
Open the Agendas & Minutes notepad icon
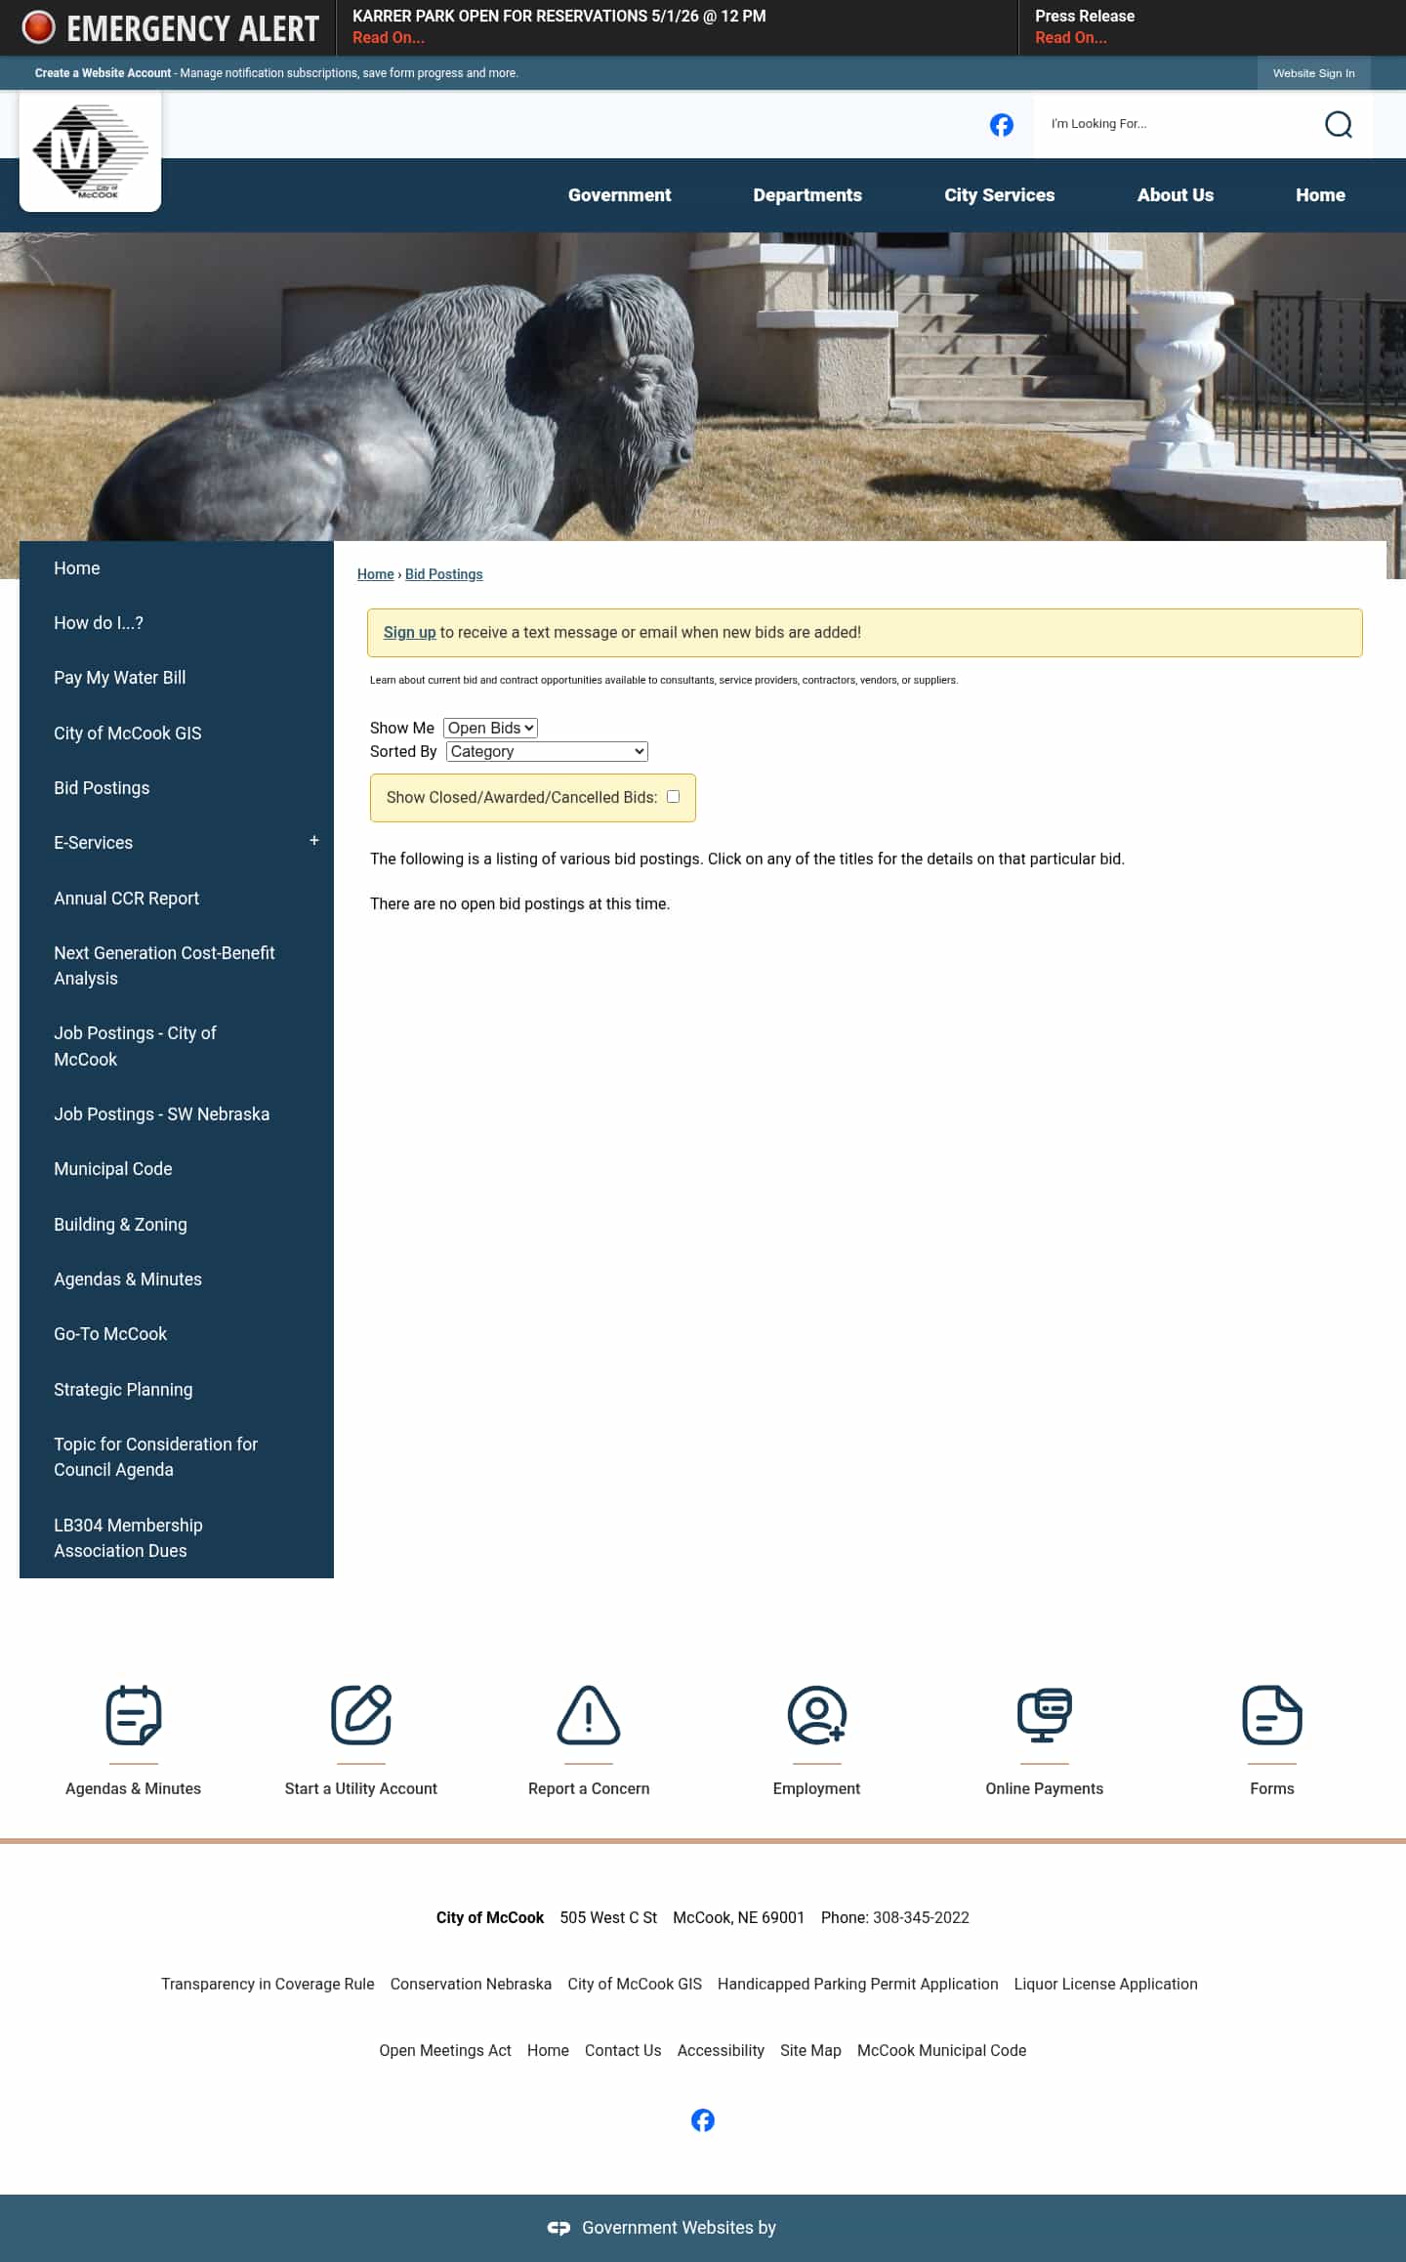click(133, 1715)
